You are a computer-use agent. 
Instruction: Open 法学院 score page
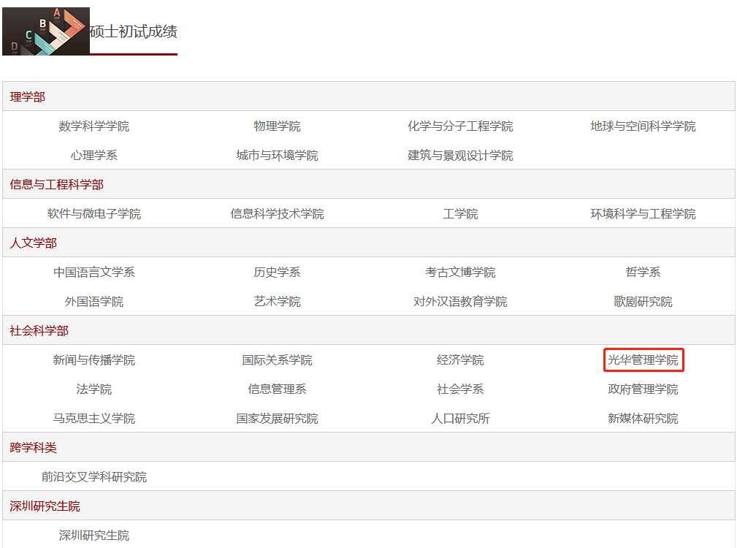click(x=94, y=389)
